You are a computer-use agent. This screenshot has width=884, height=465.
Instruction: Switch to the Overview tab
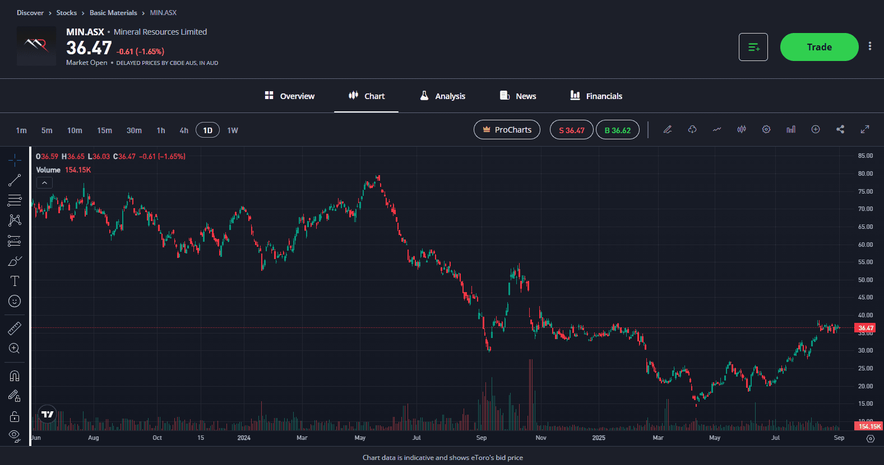click(x=290, y=96)
